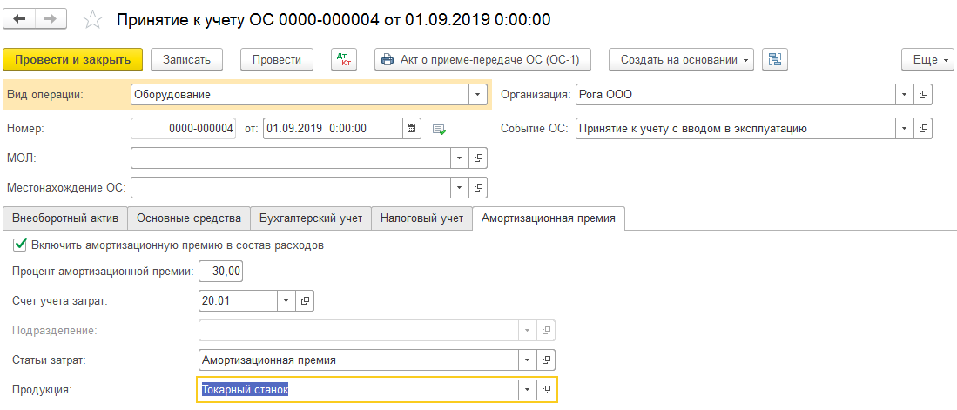This screenshot has height=410, width=957.
Task: Open the calendar date picker
Action: pos(411,128)
